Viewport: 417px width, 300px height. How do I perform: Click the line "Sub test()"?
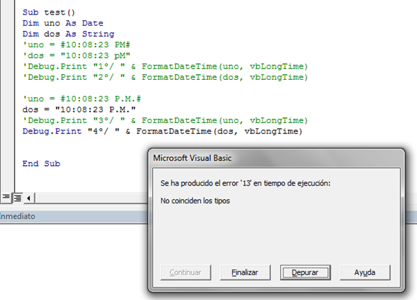[49, 12]
